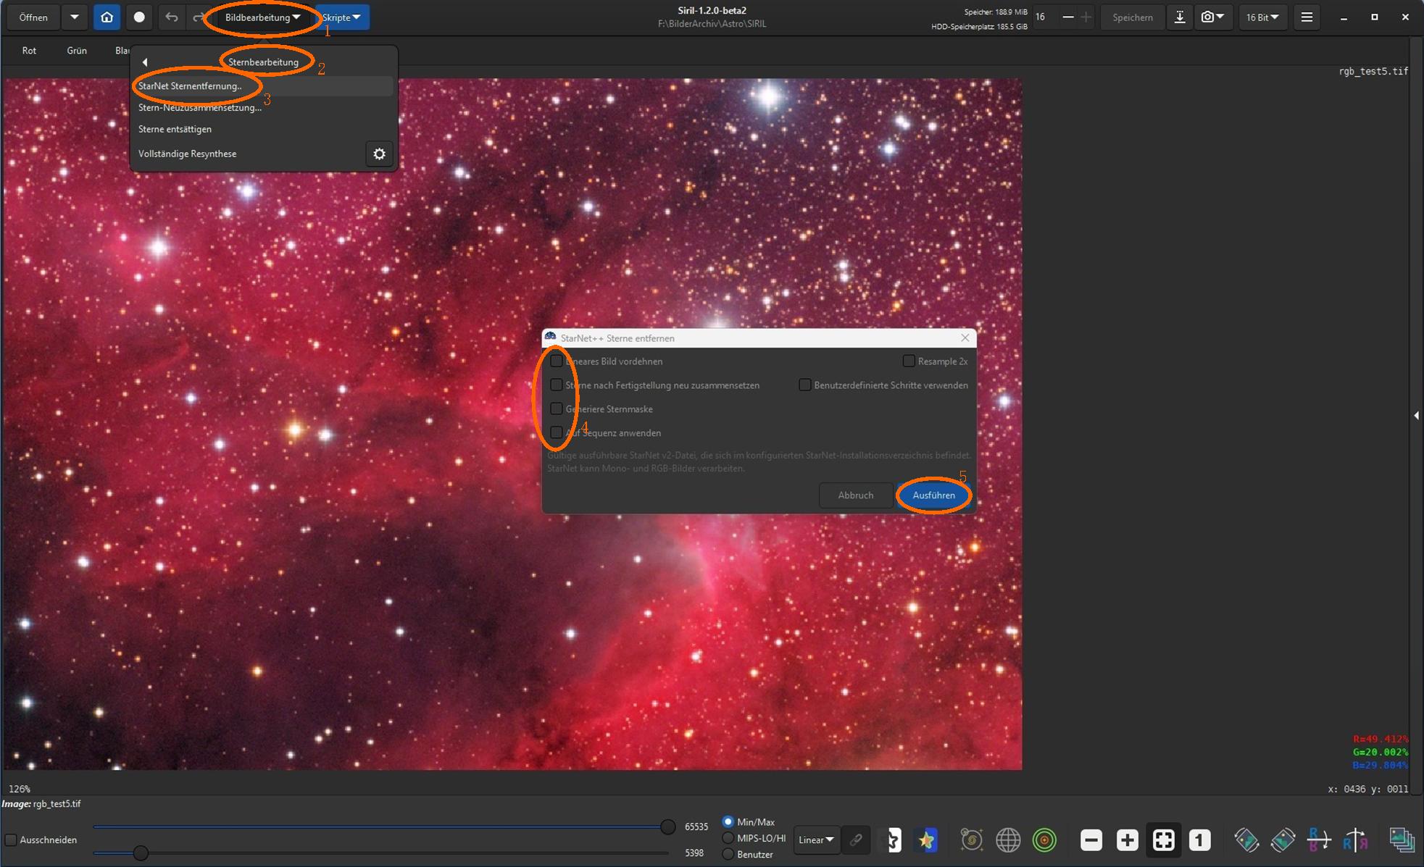Click the globe astrometry icon
The image size is (1424, 867).
pos(1007,839)
